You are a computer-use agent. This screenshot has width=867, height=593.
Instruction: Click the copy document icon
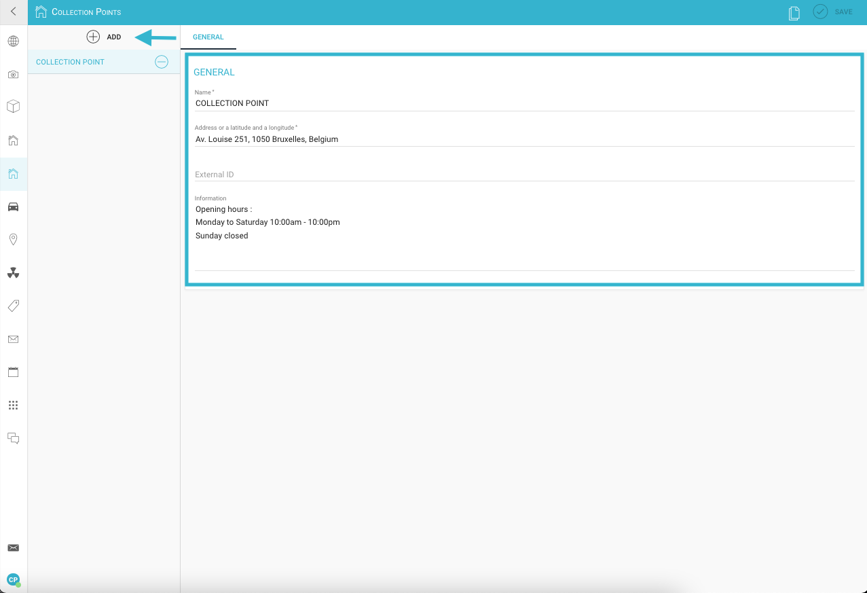[x=794, y=13]
